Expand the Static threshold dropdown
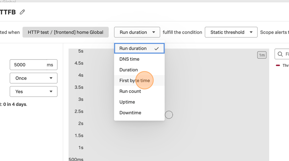This screenshot has height=161, width=289. click(231, 32)
